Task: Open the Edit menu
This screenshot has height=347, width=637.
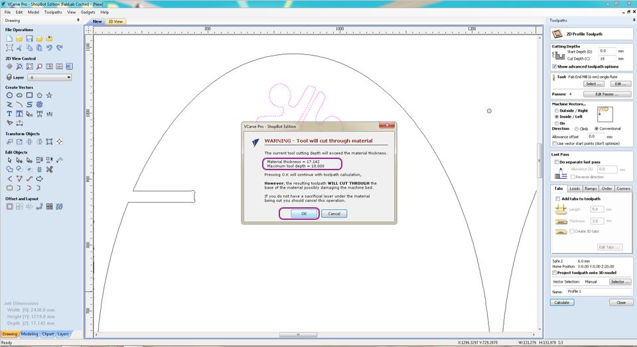Action: [x=19, y=12]
